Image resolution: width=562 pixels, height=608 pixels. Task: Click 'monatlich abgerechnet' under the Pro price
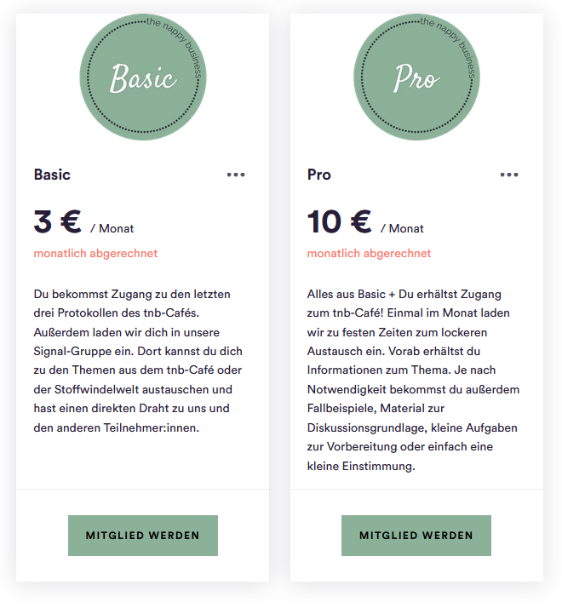point(369,253)
